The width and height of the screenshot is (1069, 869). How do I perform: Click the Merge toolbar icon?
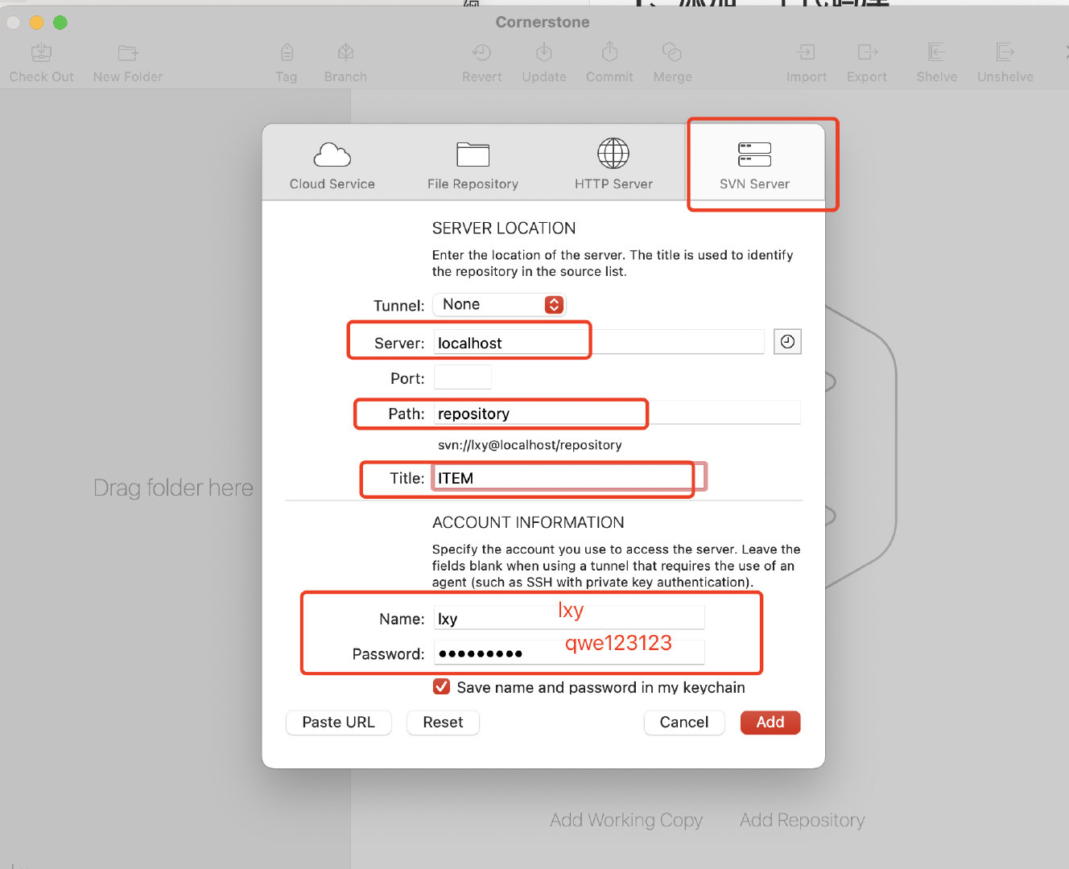[672, 53]
